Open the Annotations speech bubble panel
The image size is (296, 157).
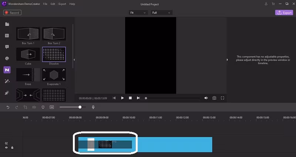pyautogui.click(x=7, y=47)
